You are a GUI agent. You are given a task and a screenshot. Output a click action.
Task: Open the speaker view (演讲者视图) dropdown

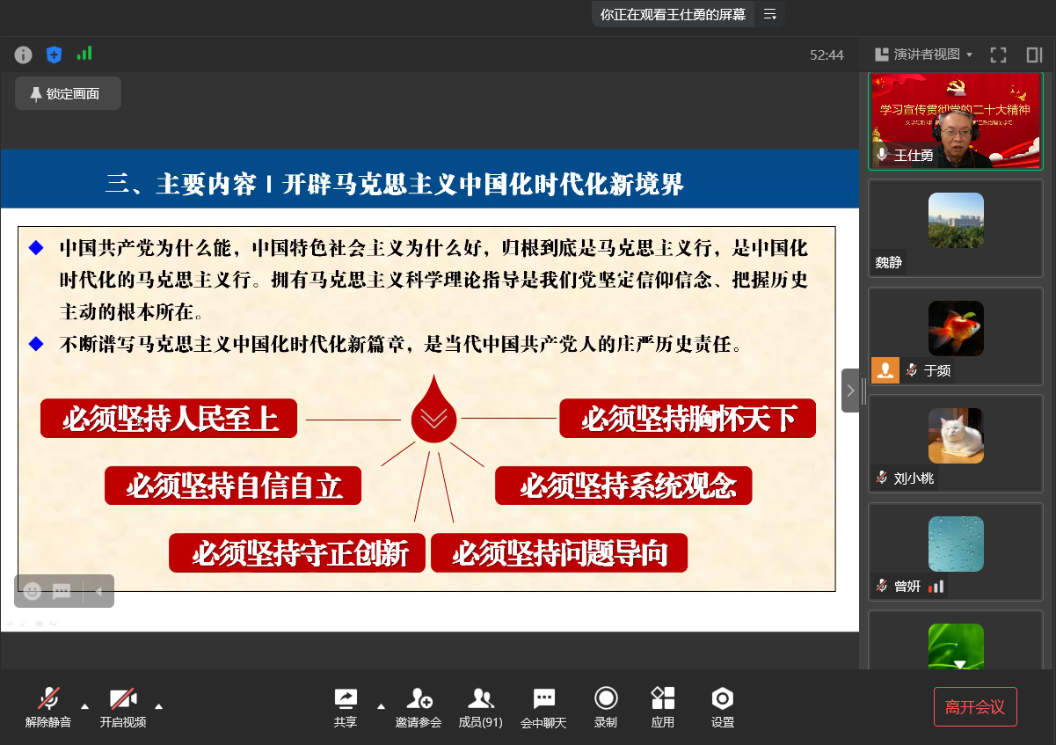[x=923, y=55]
